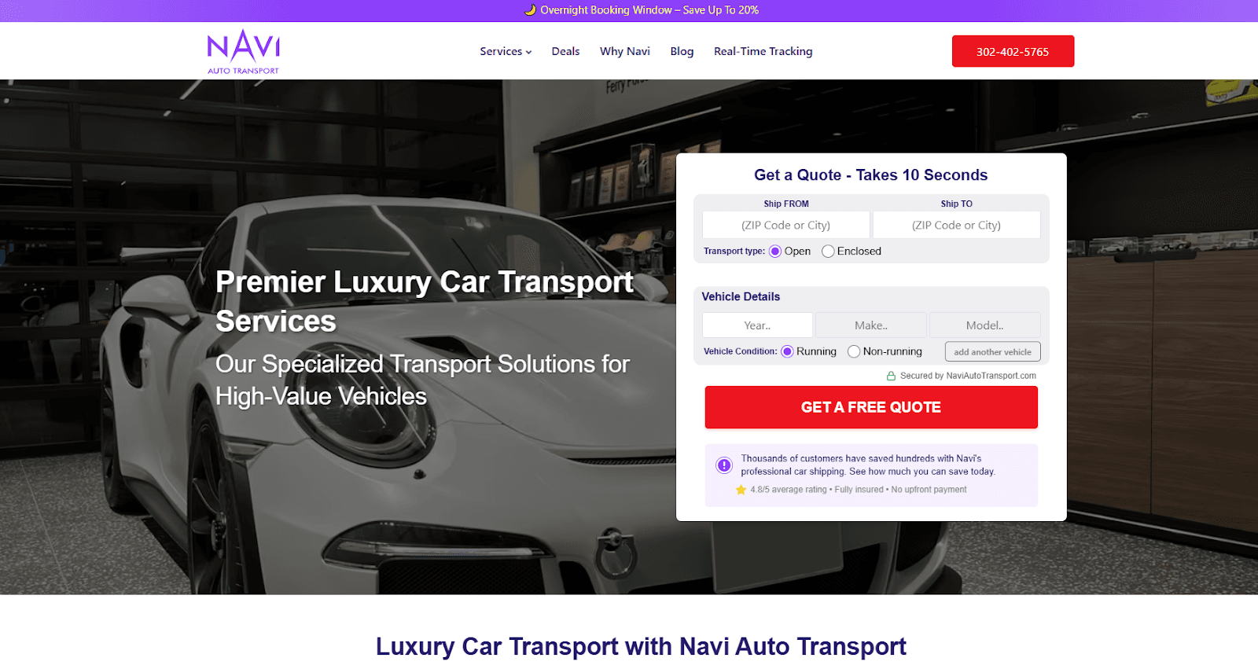Image resolution: width=1258 pixels, height=665 pixels.
Task: Open the vehicle Year selector
Action: click(757, 325)
